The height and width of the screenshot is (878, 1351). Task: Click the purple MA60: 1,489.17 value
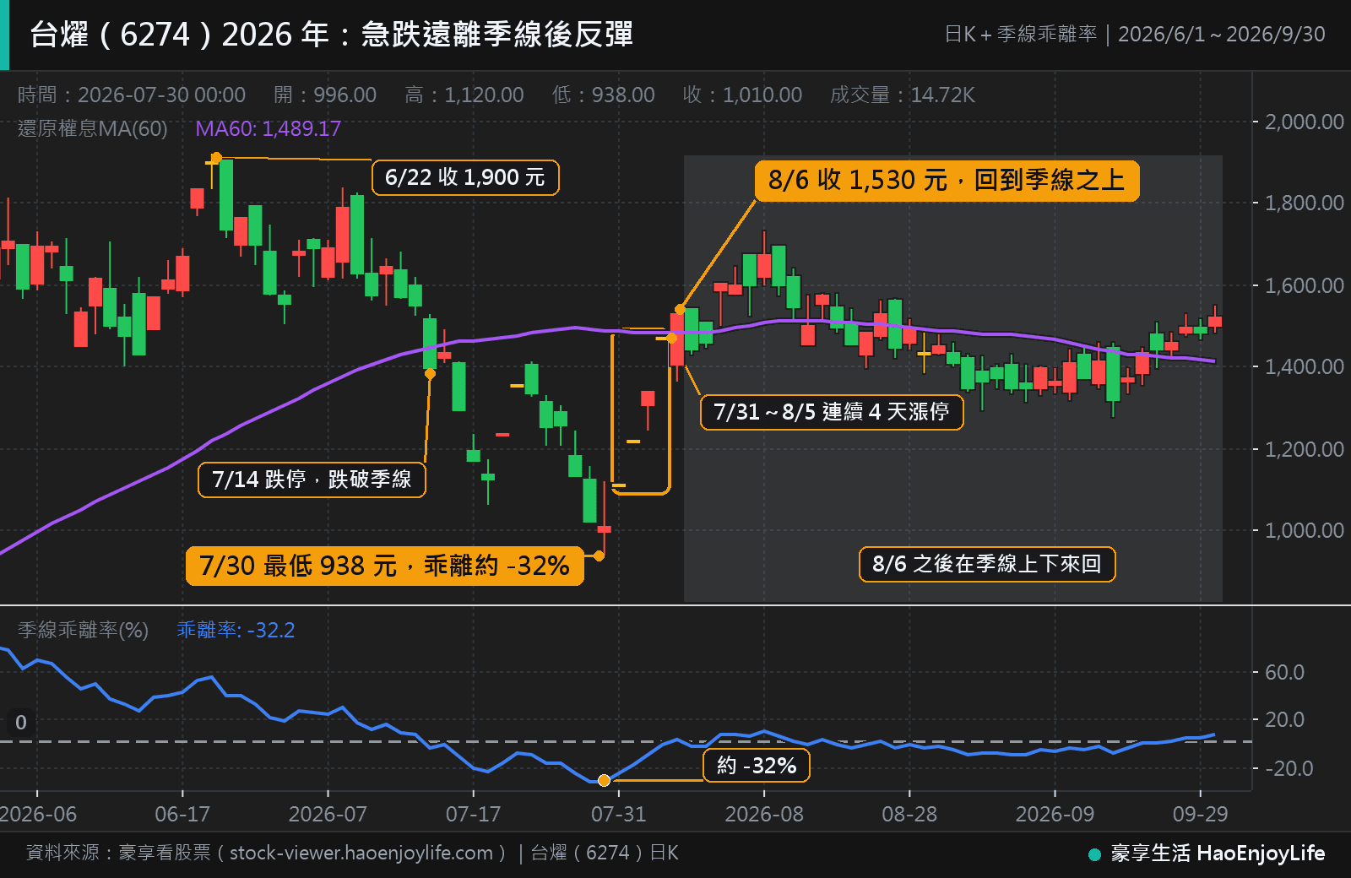(269, 128)
